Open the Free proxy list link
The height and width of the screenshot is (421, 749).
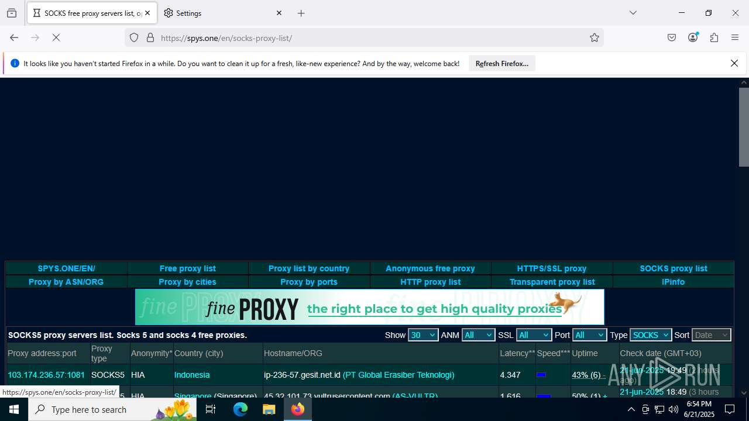point(187,268)
